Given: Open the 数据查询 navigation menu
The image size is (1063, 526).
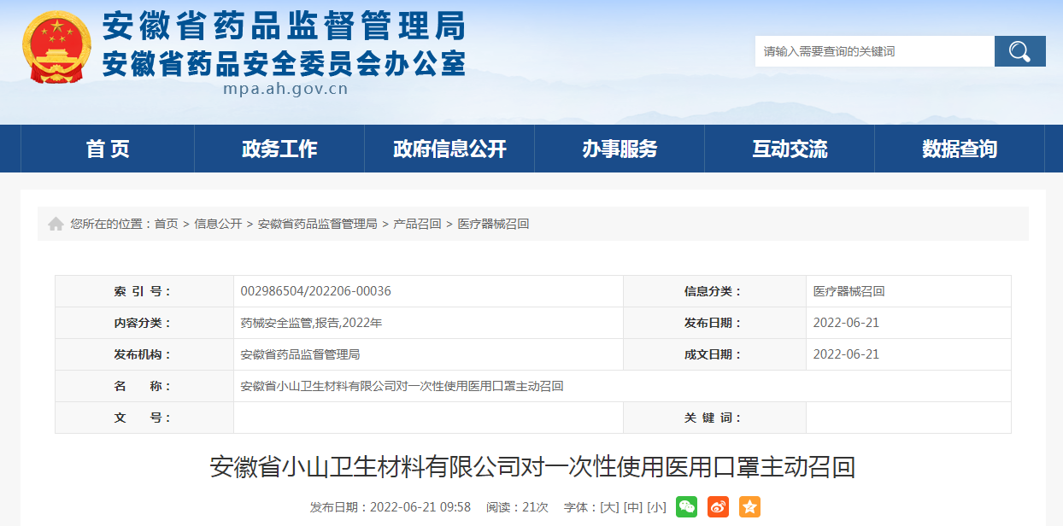Looking at the screenshot, I should [x=960, y=149].
